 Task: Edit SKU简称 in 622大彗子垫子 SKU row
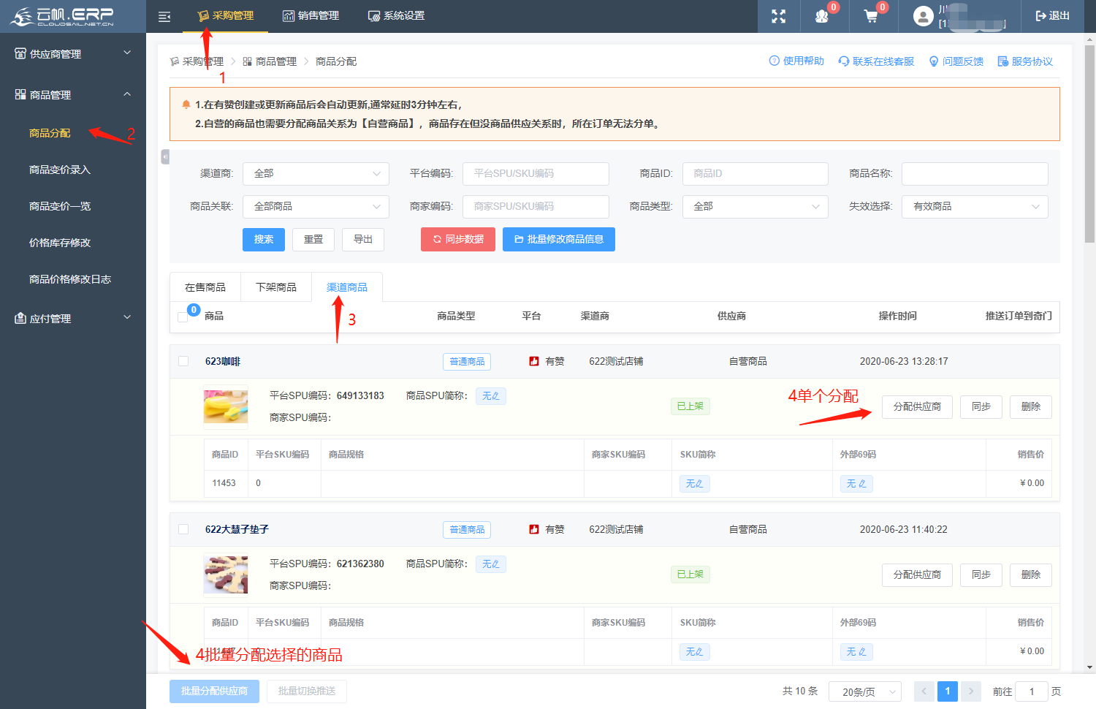click(694, 652)
